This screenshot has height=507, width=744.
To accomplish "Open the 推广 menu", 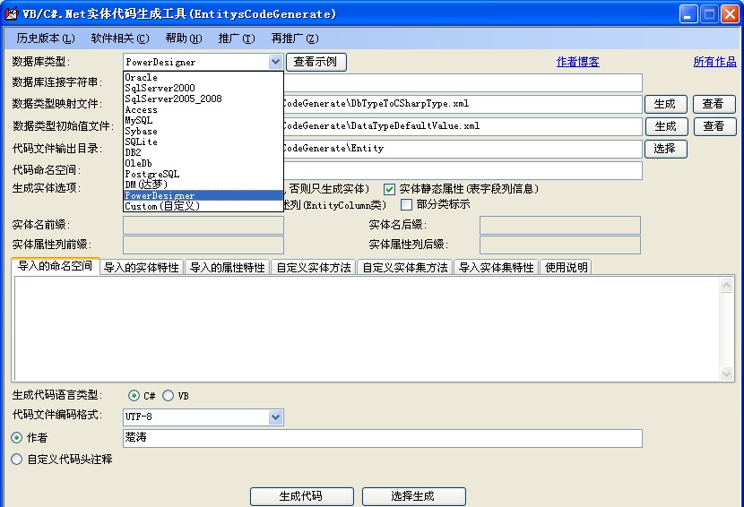I will tap(237, 39).
